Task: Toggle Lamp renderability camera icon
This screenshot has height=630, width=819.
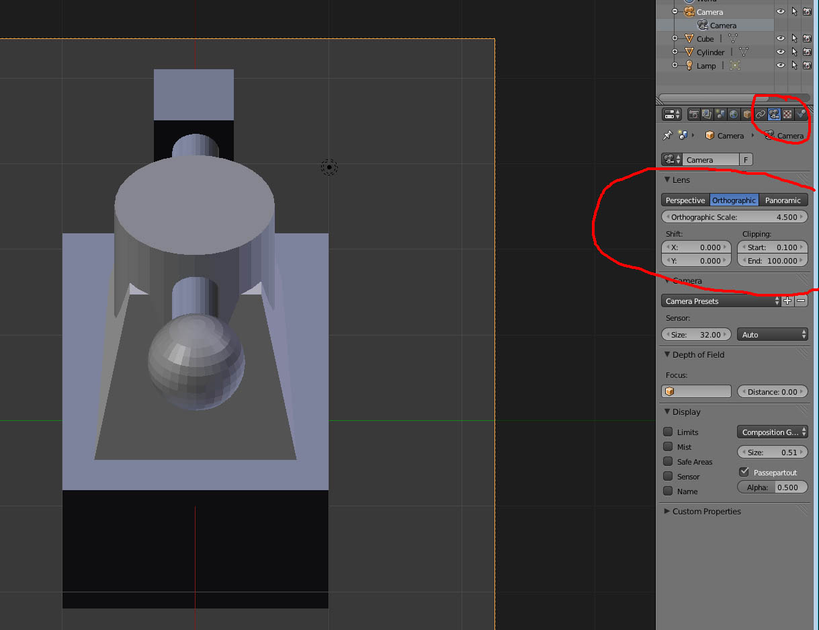Action: (x=807, y=66)
